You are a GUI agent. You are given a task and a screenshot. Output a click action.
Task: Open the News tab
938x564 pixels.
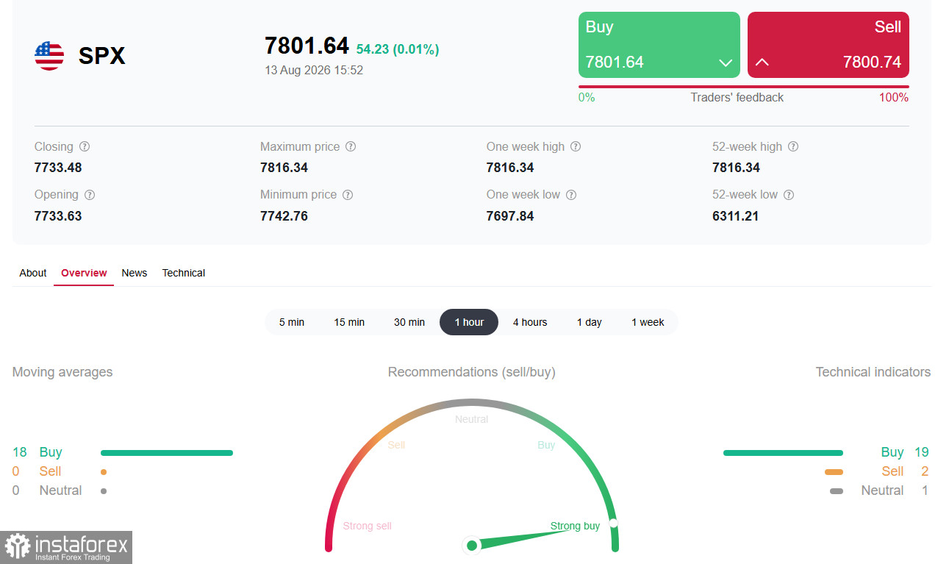pyautogui.click(x=135, y=273)
